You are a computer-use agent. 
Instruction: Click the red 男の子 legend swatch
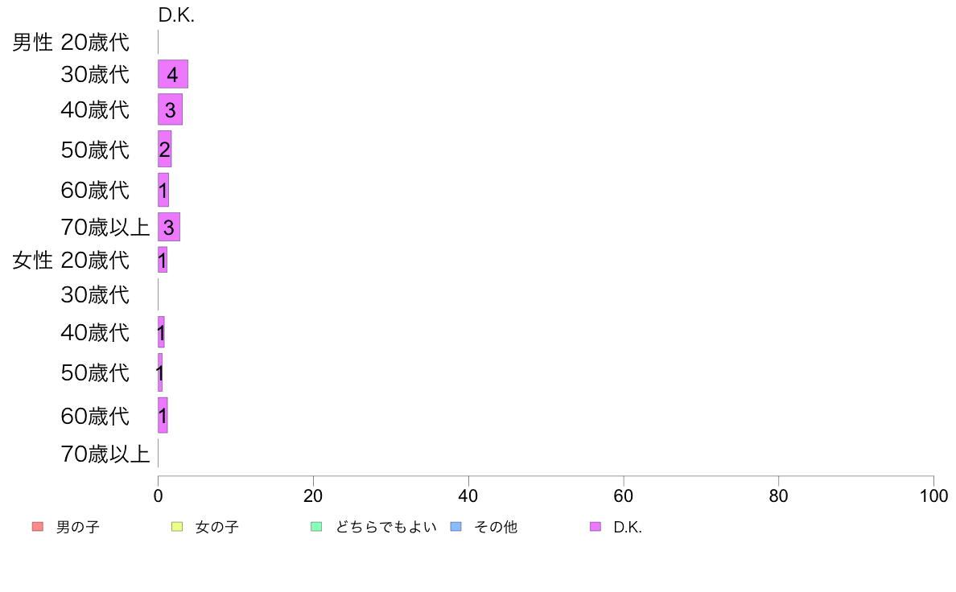(x=38, y=526)
